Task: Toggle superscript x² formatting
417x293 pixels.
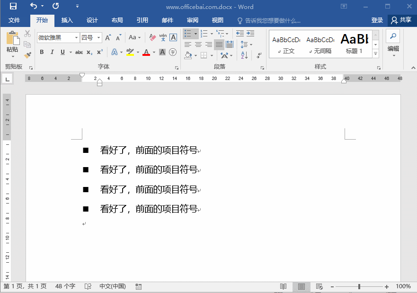Action: pos(100,52)
